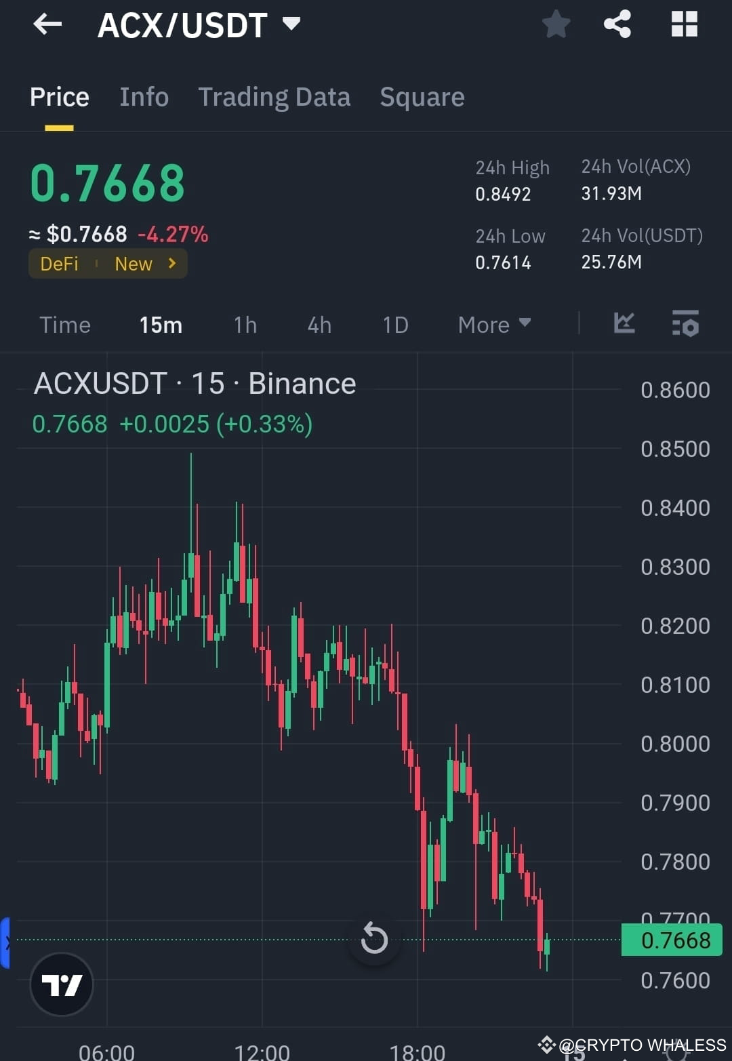Add ACX/USDT to favorites via star icon

pyautogui.click(x=556, y=24)
